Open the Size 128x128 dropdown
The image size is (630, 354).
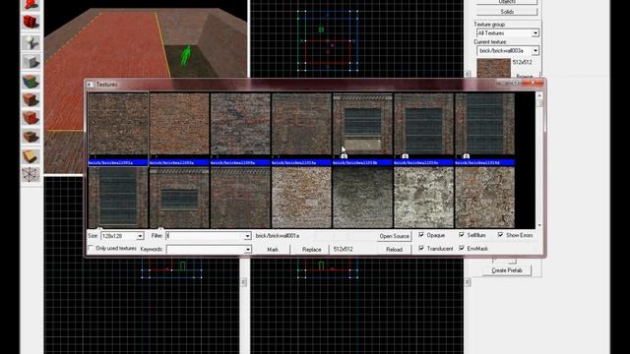point(140,236)
